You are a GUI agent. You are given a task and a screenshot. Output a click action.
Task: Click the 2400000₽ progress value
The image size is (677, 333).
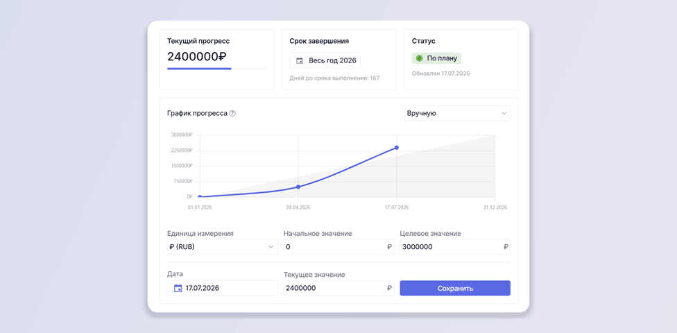point(197,57)
